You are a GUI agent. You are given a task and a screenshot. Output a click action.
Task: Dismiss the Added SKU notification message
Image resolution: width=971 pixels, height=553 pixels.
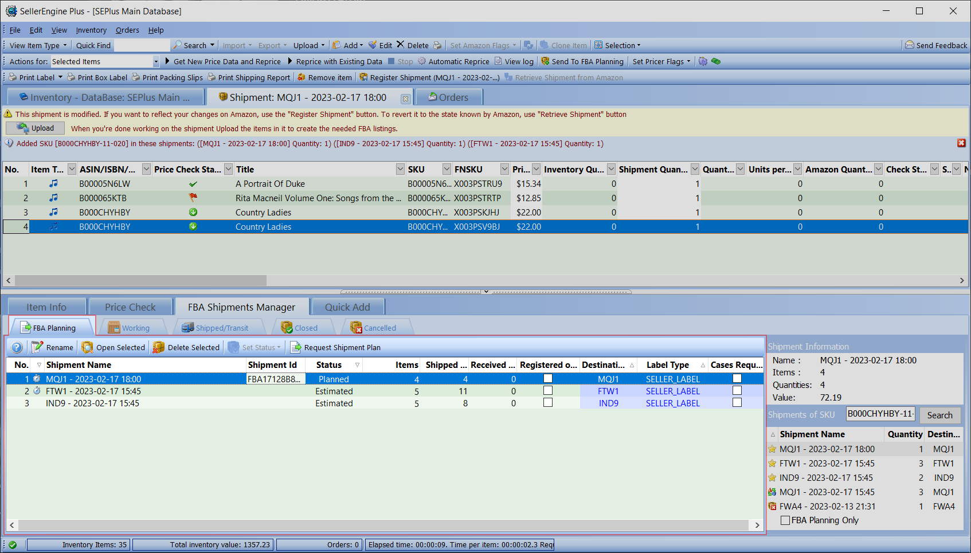[961, 143]
